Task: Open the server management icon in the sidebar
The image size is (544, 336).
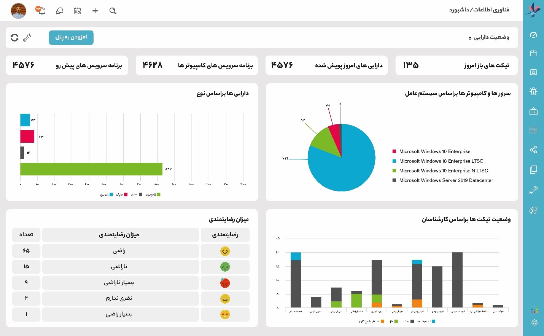Action: point(534,130)
